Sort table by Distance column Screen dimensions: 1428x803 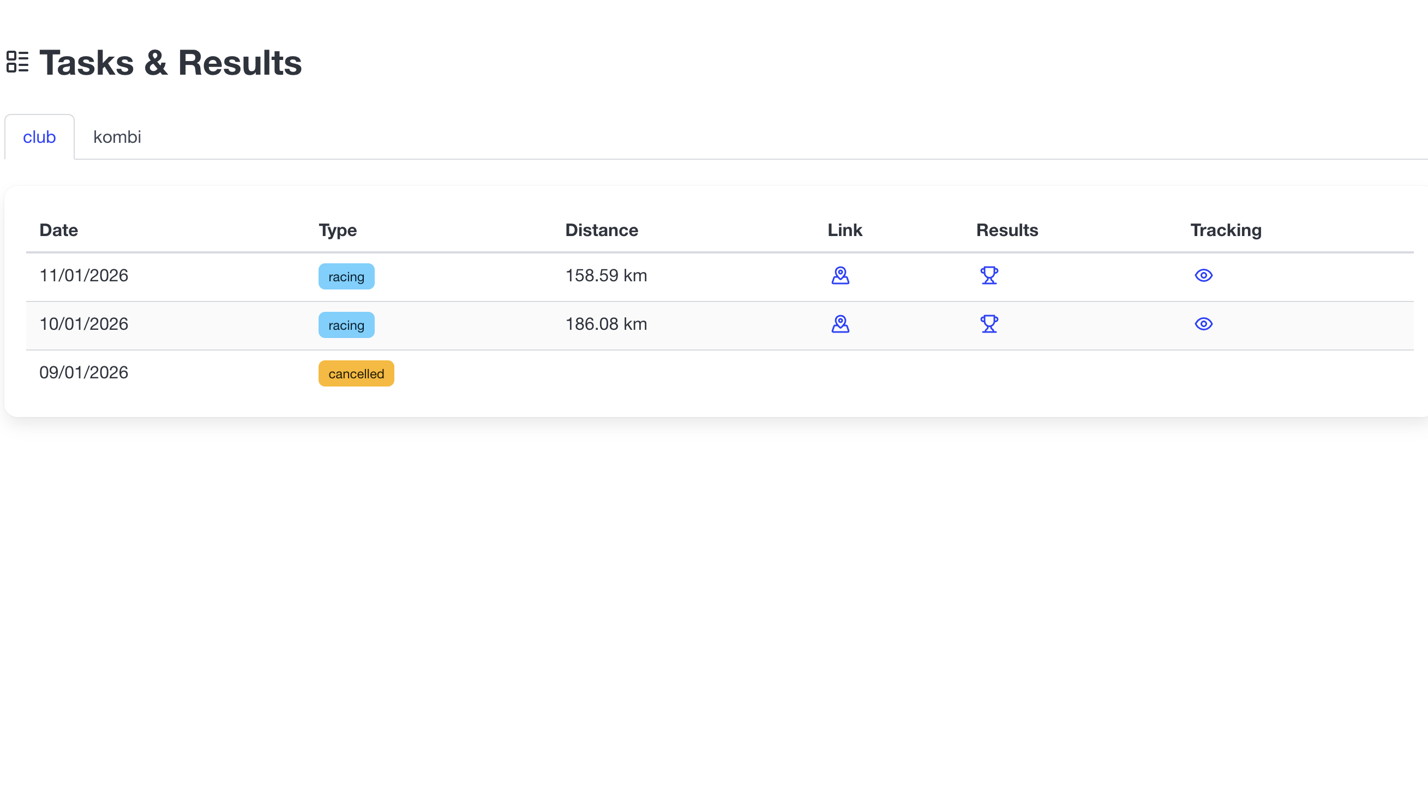602,230
